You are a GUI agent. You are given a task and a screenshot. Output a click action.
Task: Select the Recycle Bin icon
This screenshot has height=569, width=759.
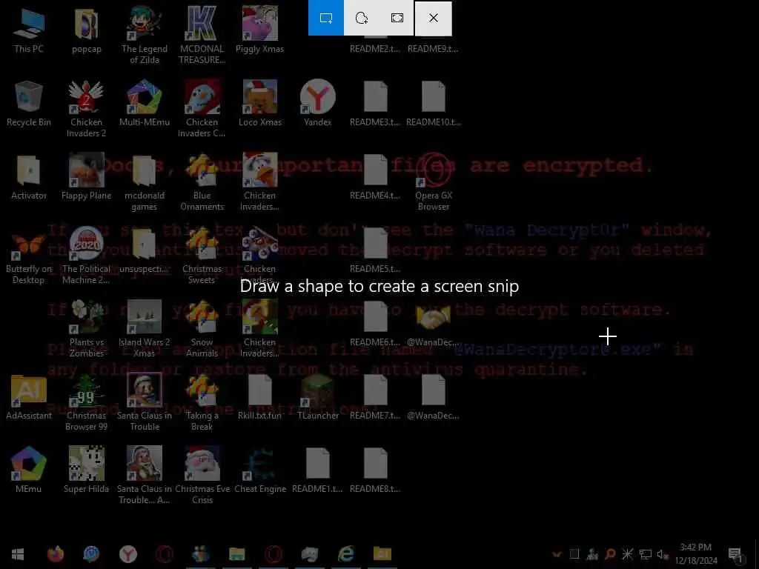29,104
